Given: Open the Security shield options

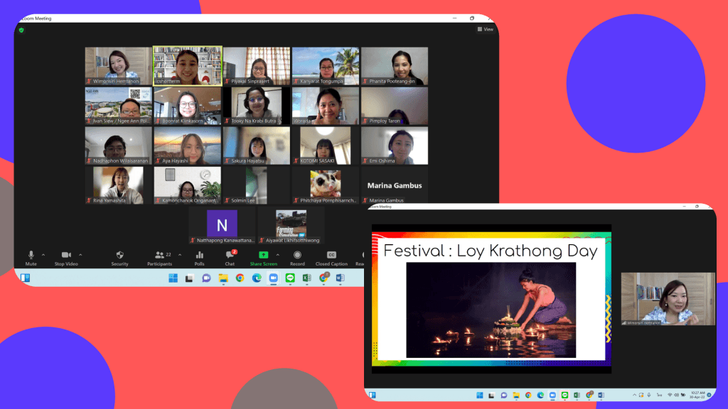Looking at the screenshot, I should click(x=119, y=256).
